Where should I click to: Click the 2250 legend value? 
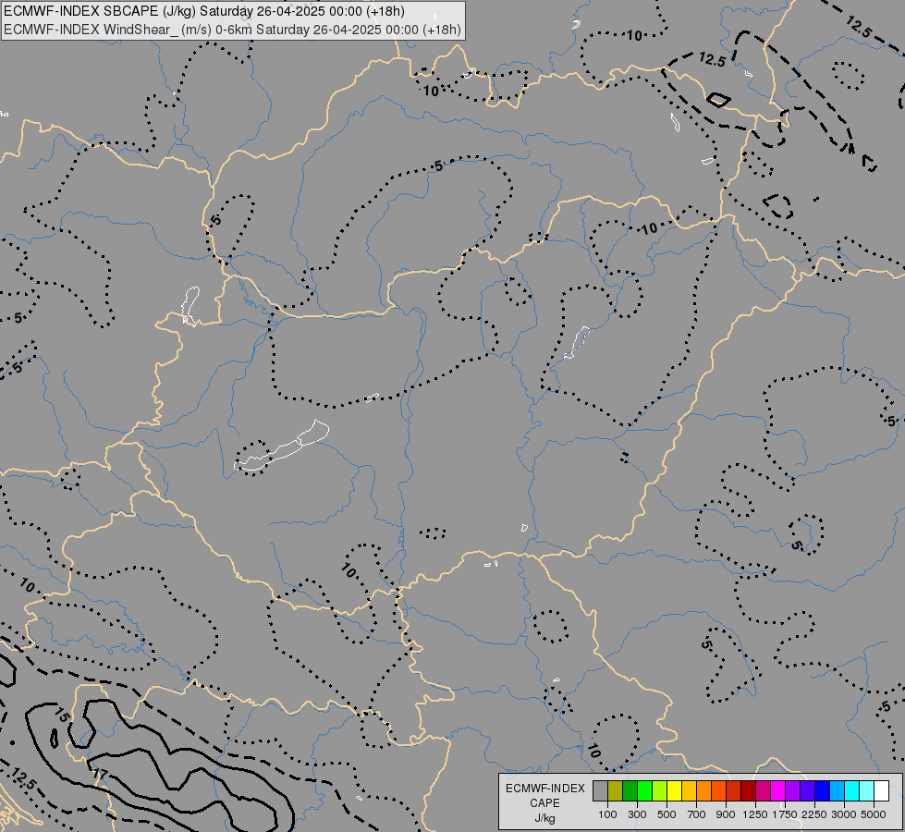tap(814, 814)
